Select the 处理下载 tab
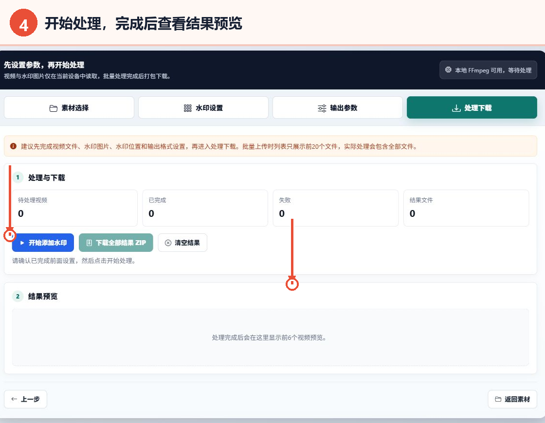The width and height of the screenshot is (545, 423). click(472, 107)
